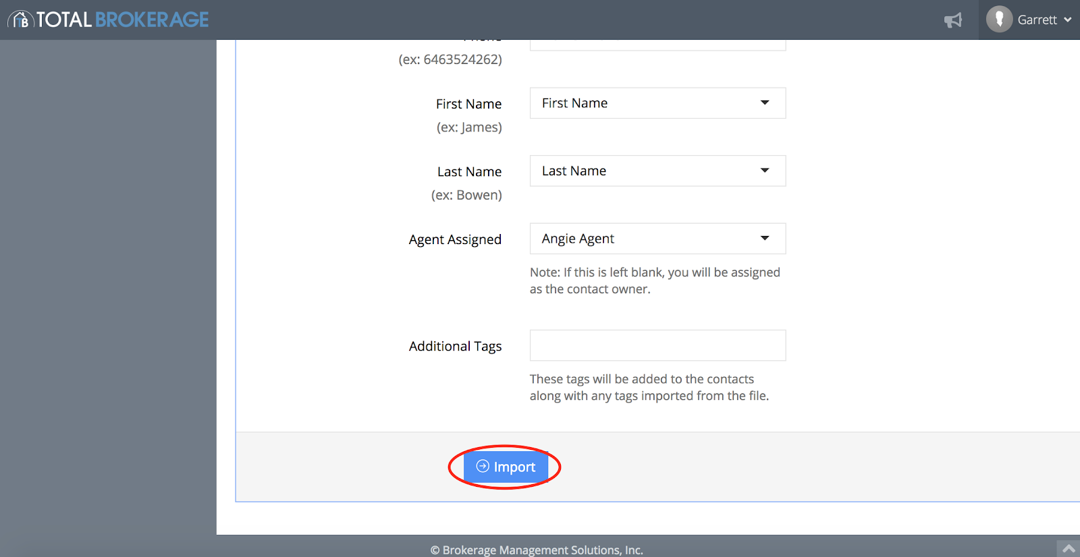Open the Last Name column dropdown

point(657,171)
